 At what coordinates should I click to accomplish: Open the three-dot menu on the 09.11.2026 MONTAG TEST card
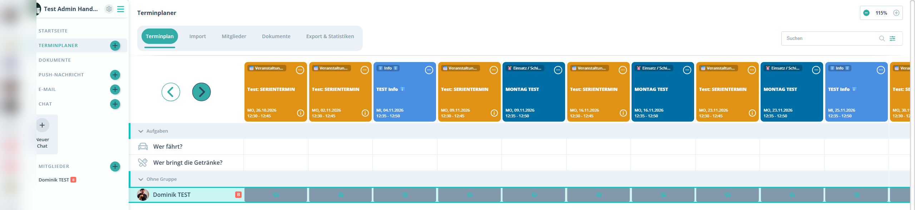(x=558, y=70)
